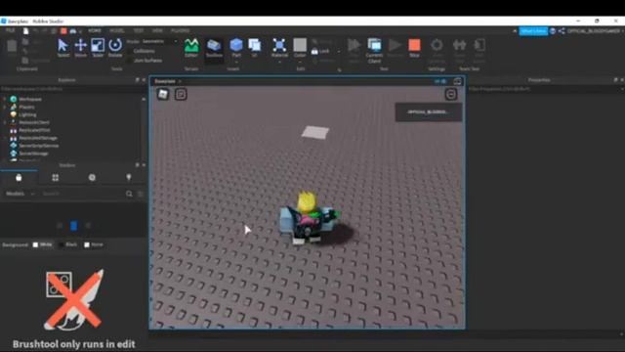Image resolution: width=625 pixels, height=352 pixels.
Task: Click the Color swatch in the ribbon
Action: point(300,45)
